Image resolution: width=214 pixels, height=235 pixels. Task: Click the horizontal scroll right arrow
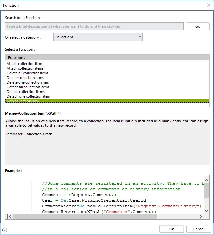201,216
